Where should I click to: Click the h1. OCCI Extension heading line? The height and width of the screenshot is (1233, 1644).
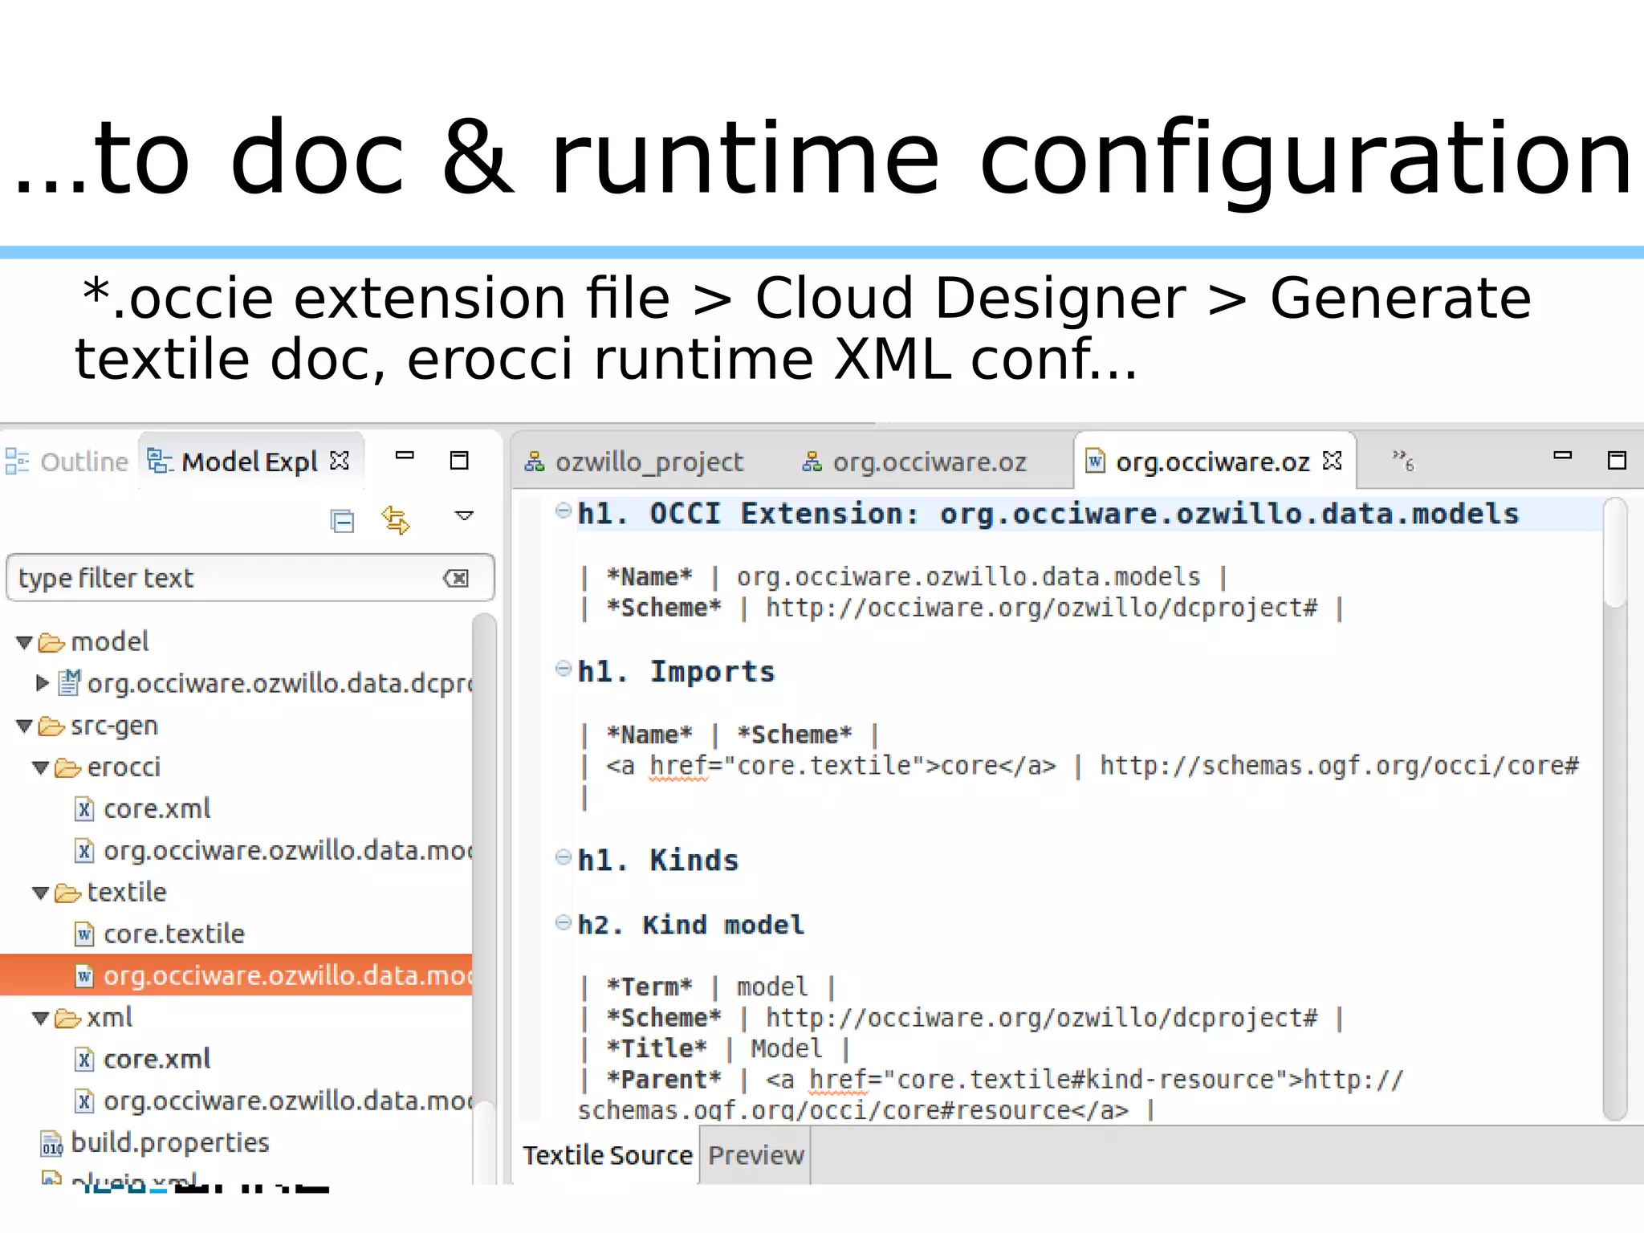tap(1048, 514)
